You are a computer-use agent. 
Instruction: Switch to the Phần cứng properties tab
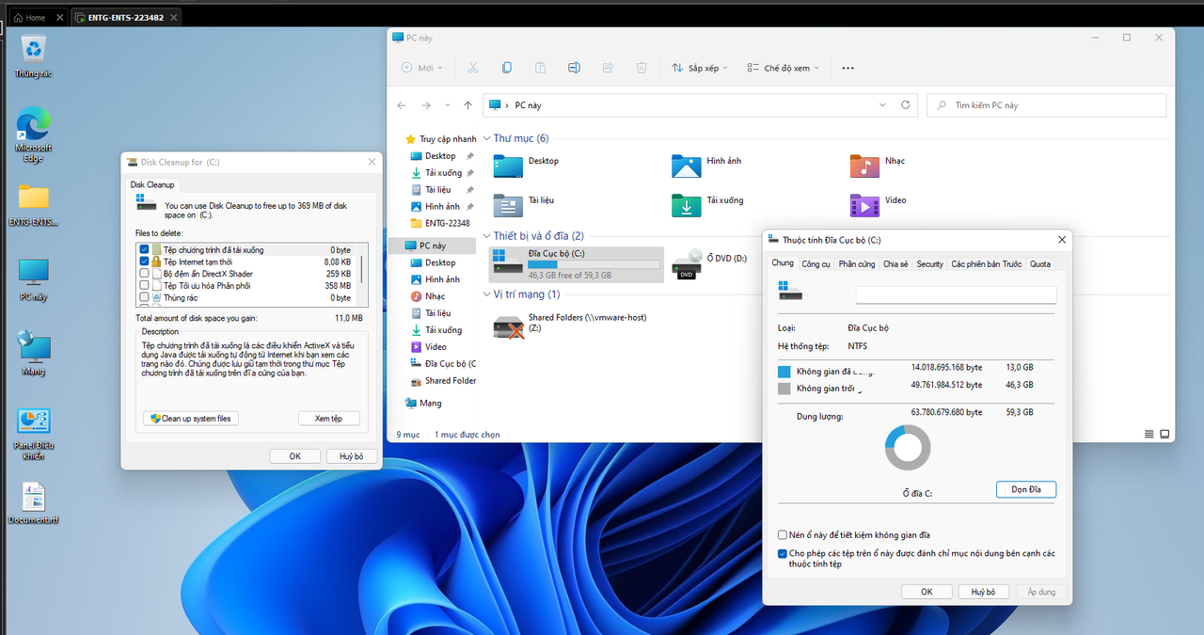(857, 264)
